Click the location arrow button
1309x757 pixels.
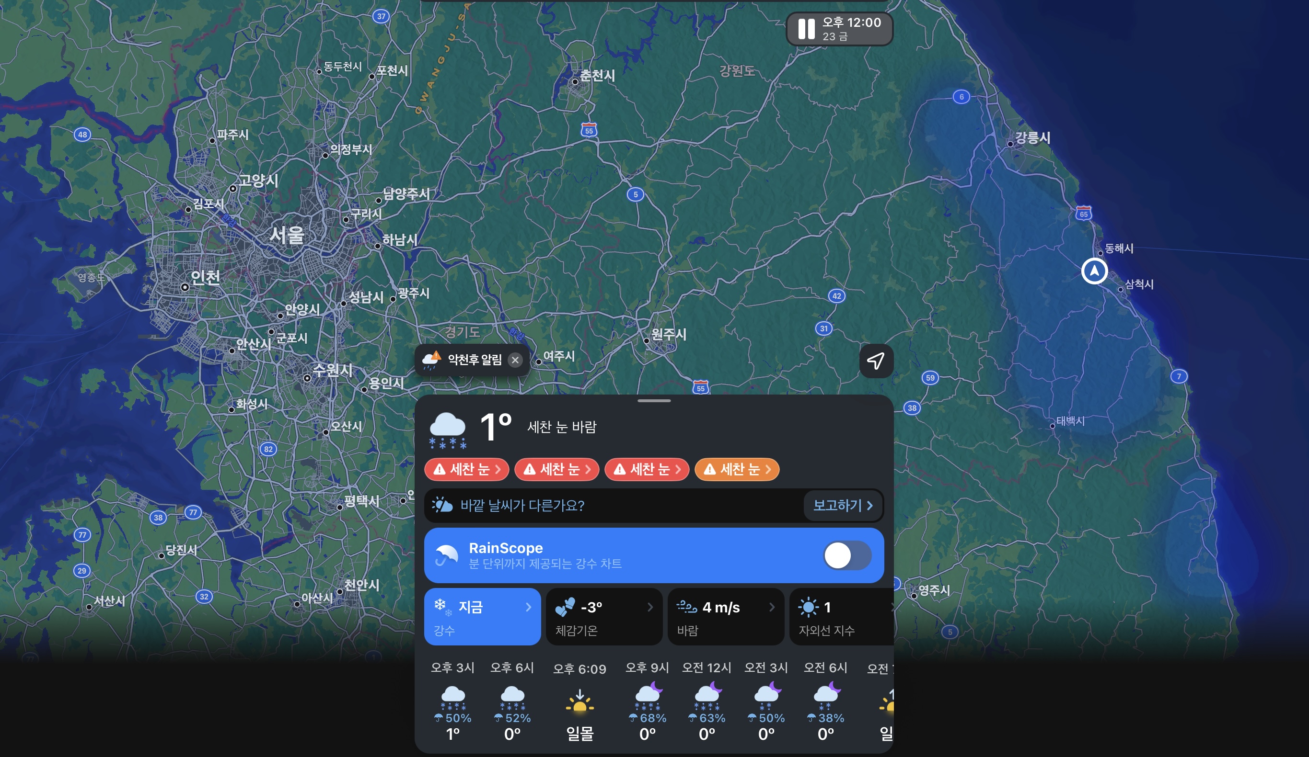tap(876, 361)
